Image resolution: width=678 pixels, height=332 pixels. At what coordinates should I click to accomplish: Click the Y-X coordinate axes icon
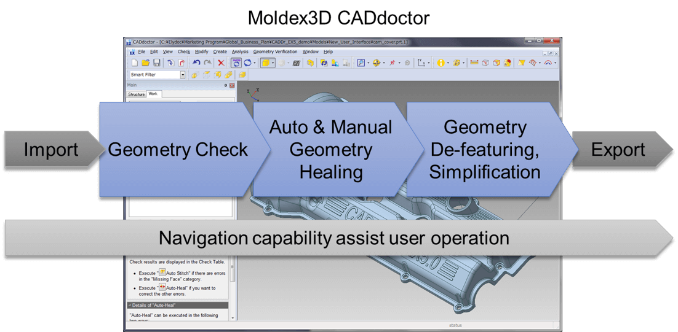coord(421,63)
